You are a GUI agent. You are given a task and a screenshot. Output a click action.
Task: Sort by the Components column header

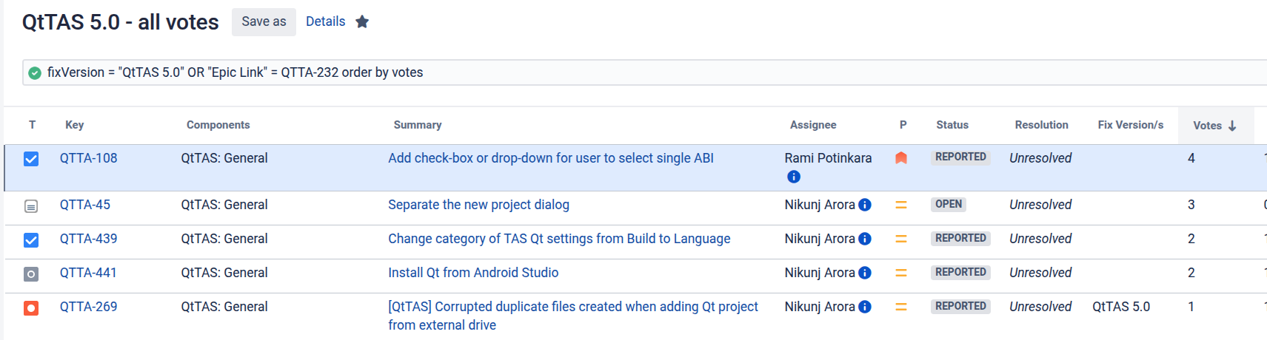click(218, 125)
